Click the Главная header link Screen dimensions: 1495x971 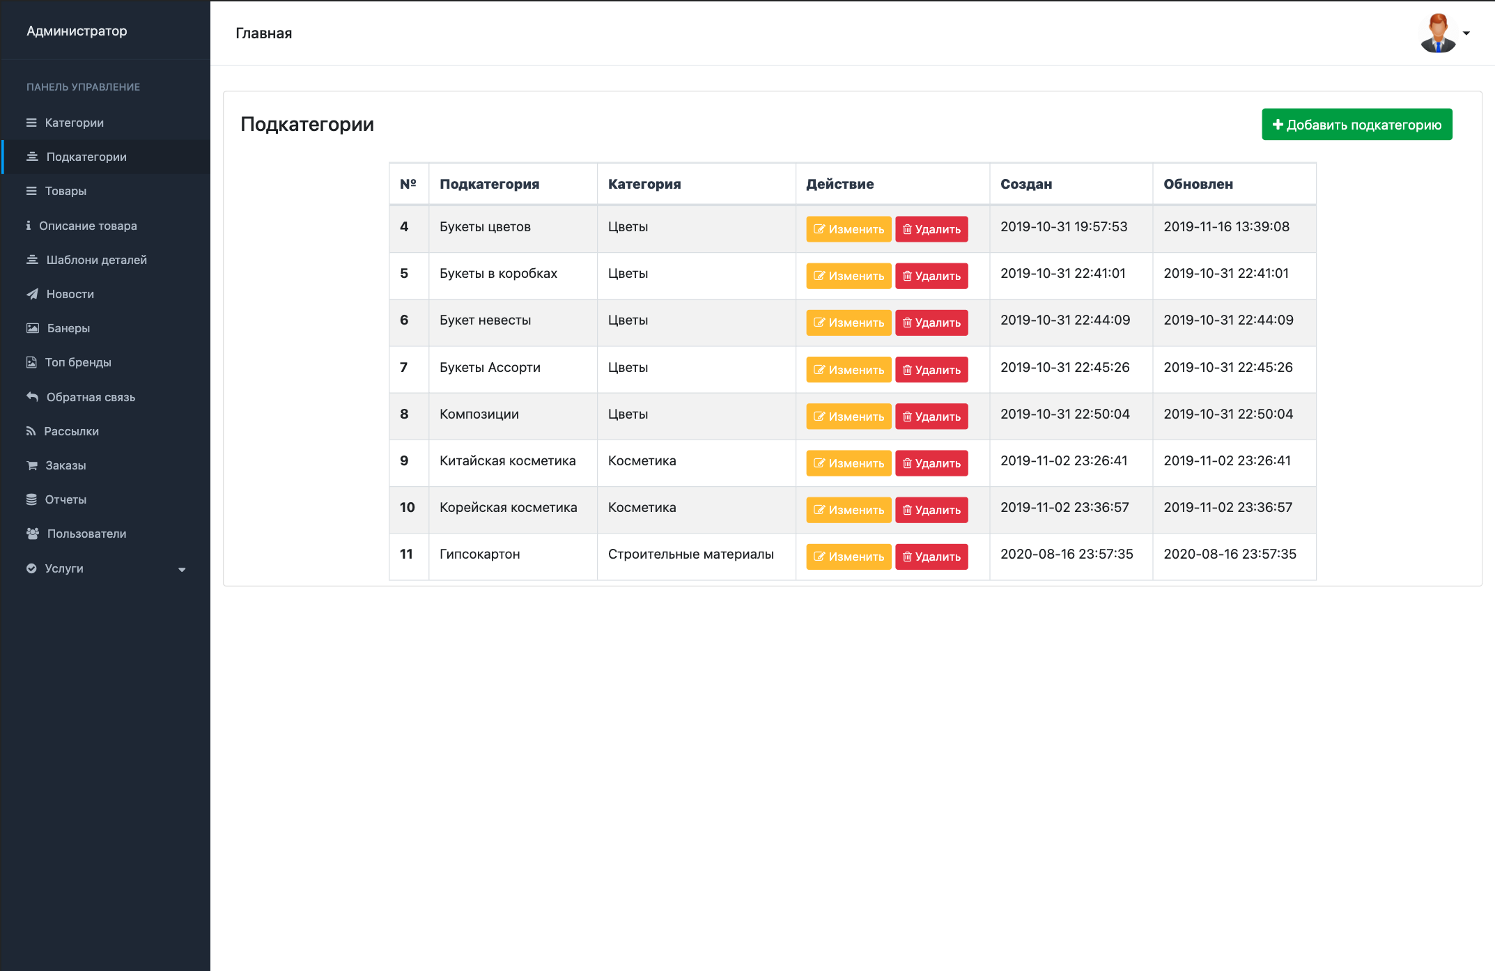263,33
